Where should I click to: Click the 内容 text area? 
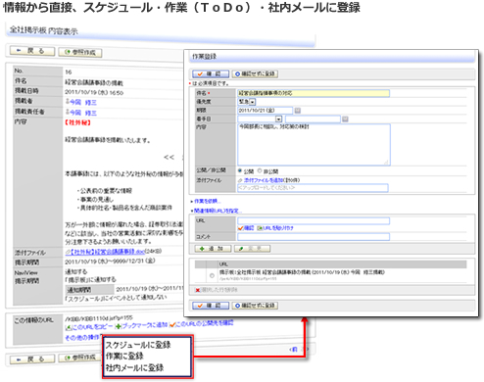click(x=314, y=145)
